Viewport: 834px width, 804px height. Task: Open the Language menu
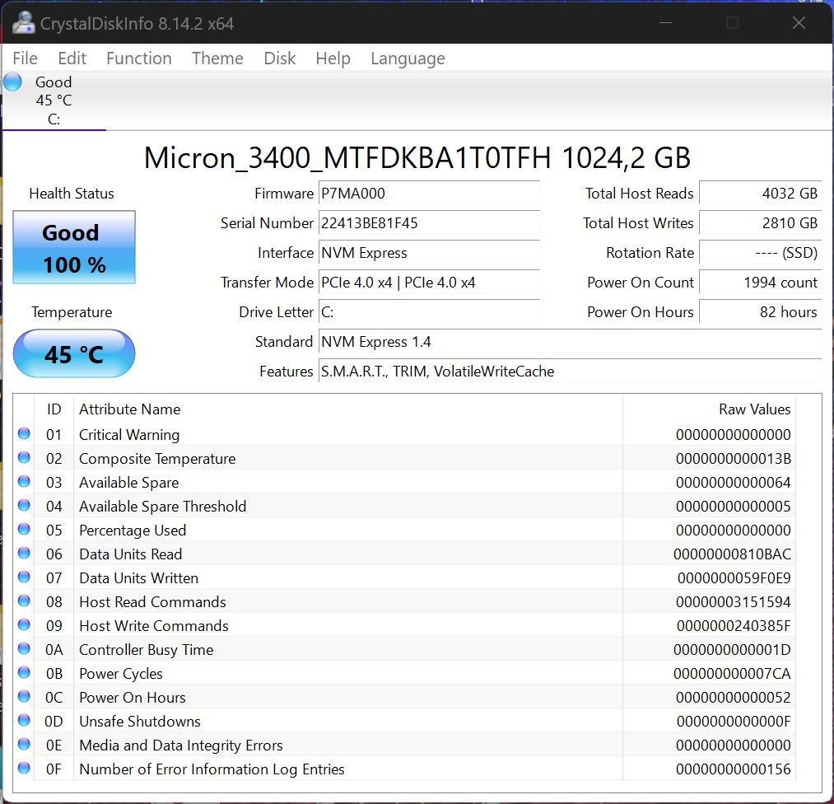pos(408,58)
